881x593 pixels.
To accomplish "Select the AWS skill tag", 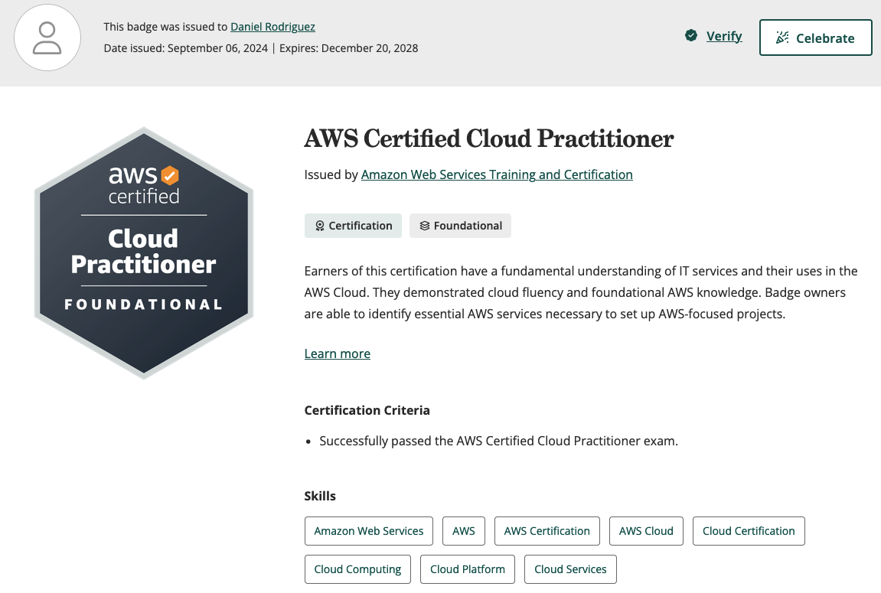I will coord(464,531).
